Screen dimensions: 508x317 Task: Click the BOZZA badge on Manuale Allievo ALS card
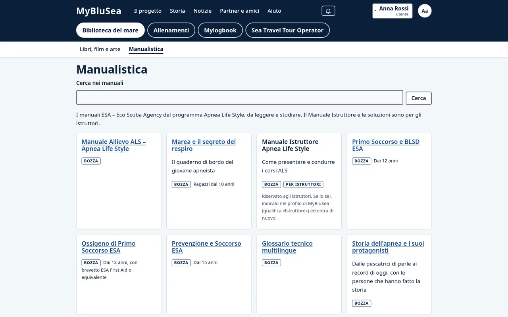pos(91,161)
